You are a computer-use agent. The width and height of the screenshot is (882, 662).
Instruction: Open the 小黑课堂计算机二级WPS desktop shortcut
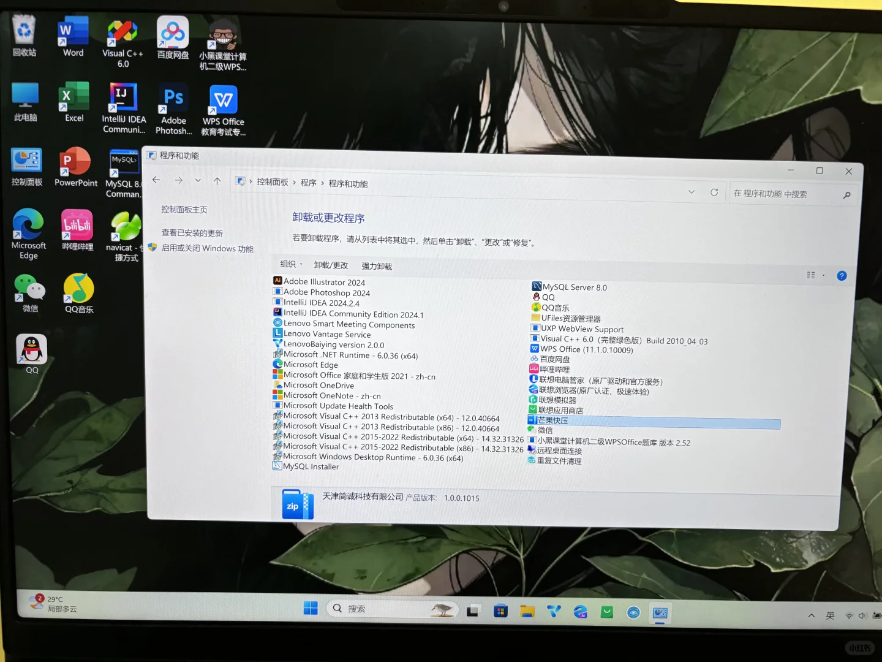(x=223, y=44)
